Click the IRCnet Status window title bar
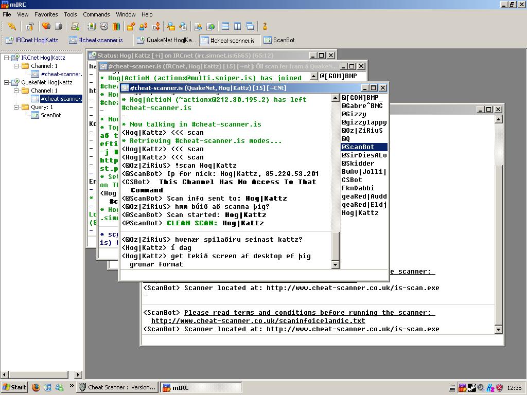Screen dimensions: 527x395 (212, 55)
